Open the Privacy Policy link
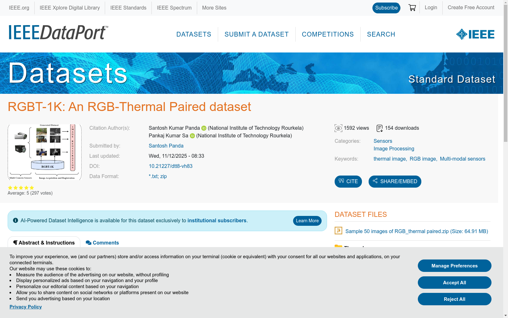Screen dimensions: 508x318 [x=26, y=307]
